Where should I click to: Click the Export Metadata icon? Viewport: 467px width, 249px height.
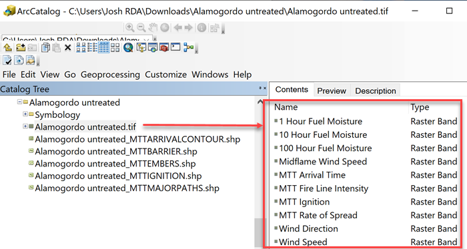[19, 61]
